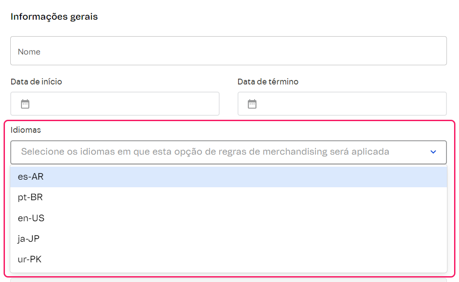Select the ja-JP language entry
The height and width of the screenshot is (282, 459).
[29, 239]
